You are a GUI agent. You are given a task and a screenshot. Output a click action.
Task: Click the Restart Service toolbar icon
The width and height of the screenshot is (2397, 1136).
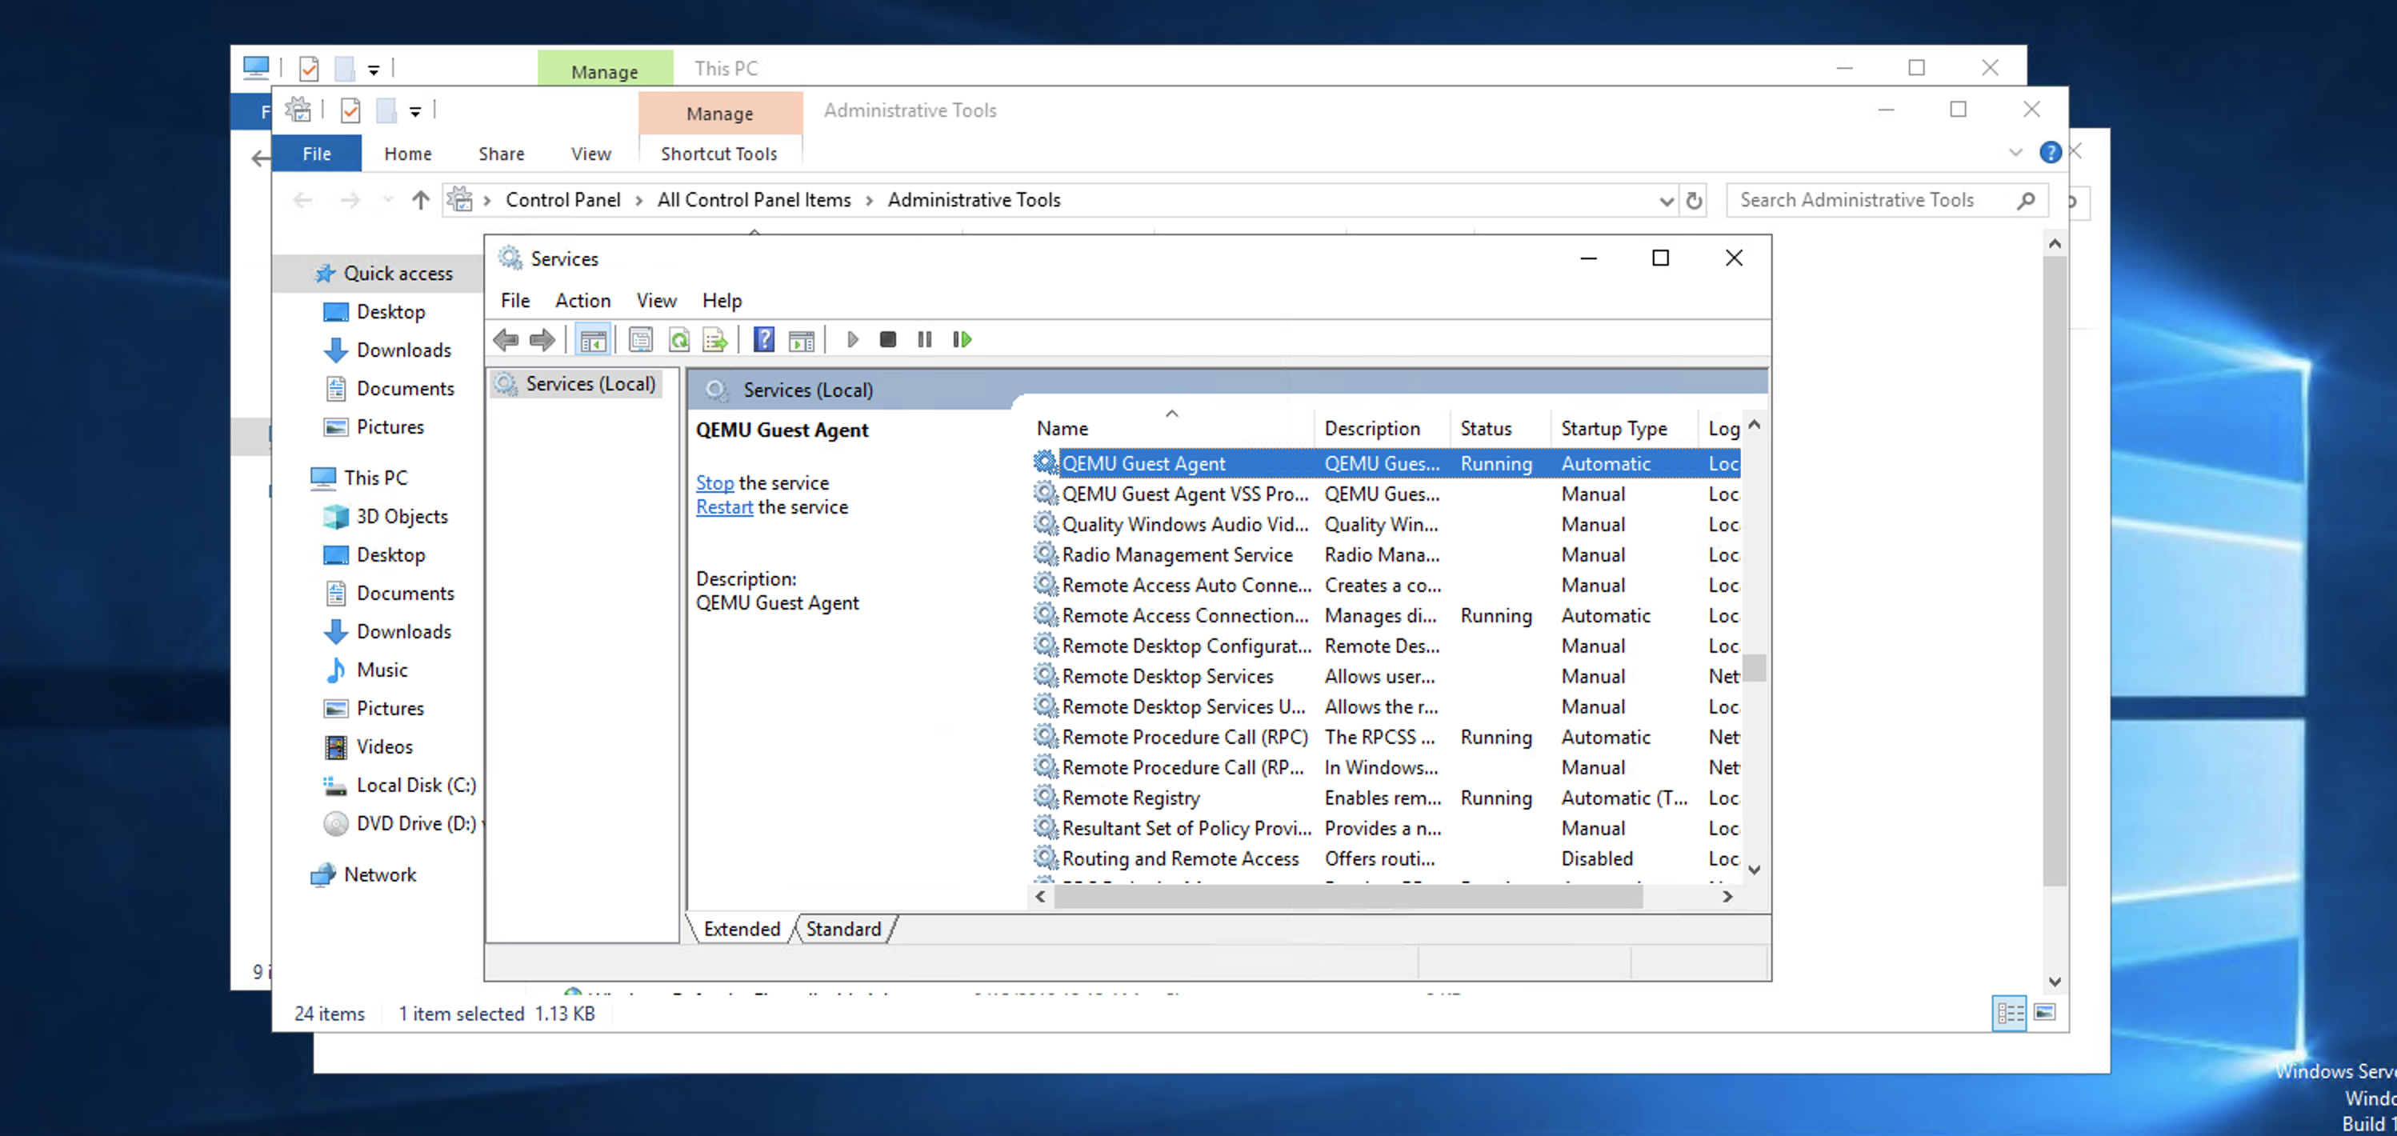click(962, 339)
